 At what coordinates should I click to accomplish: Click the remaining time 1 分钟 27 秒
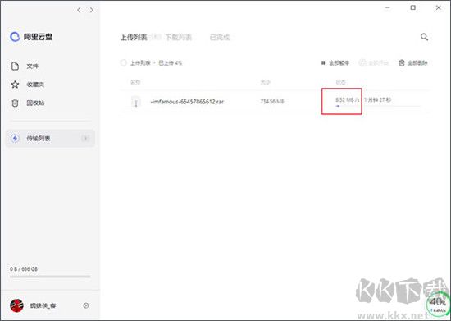pos(378,100)
